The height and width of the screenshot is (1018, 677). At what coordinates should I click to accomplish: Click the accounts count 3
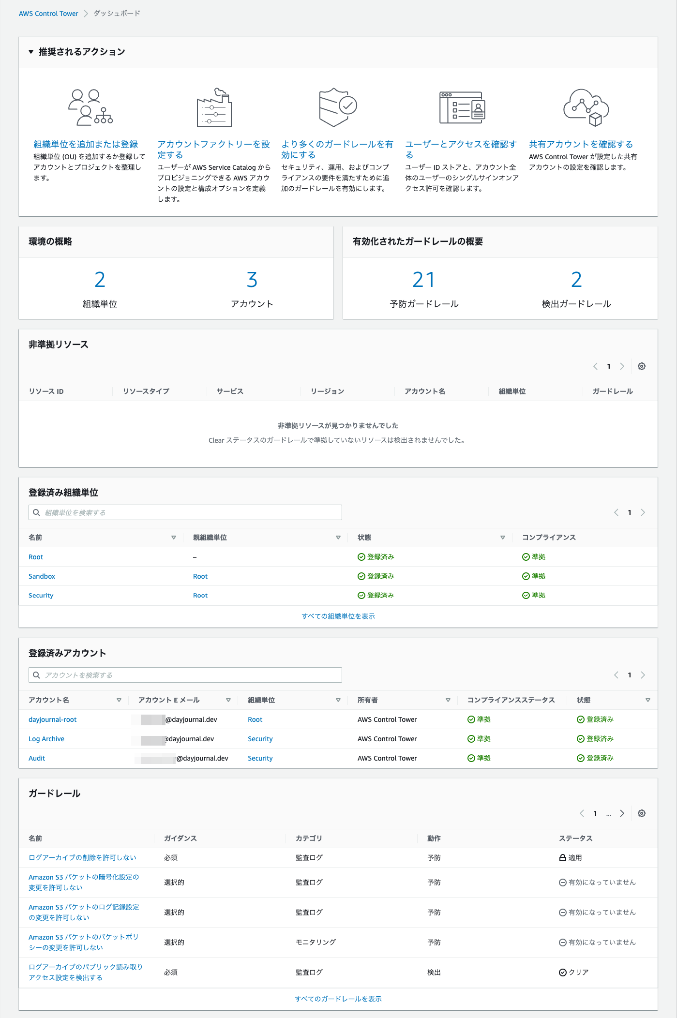tap(252, 280)
